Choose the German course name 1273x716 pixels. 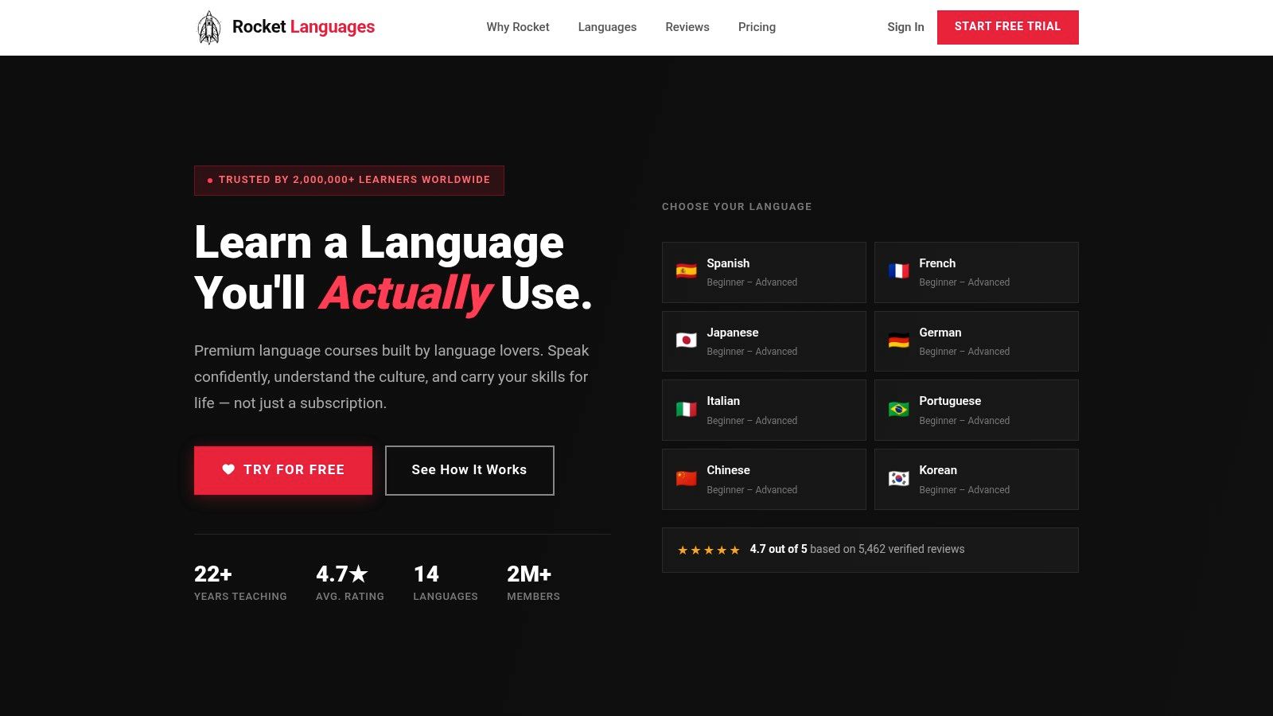[940, 333]
